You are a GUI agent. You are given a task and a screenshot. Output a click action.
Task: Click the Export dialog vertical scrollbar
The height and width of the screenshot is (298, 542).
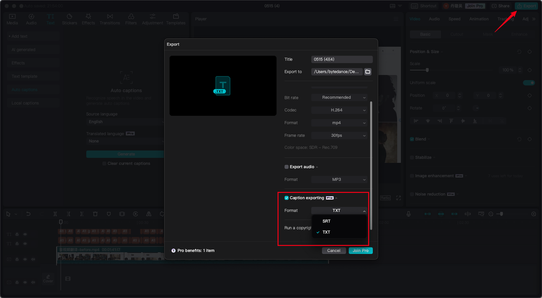click(x=371, y=165)
